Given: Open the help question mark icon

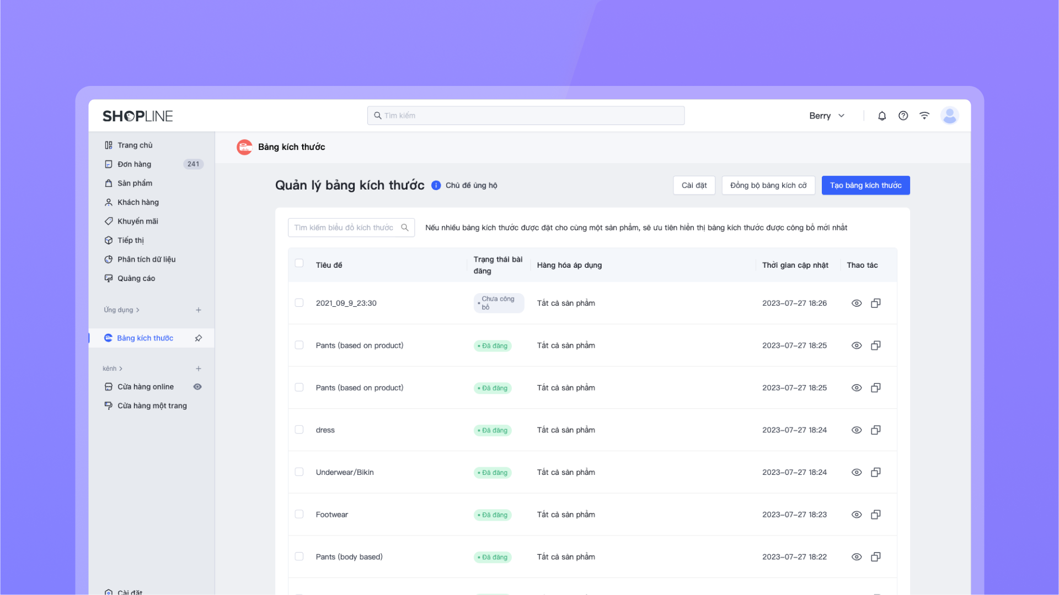Looking at the screenshot, I should click(x=903, y=116).
